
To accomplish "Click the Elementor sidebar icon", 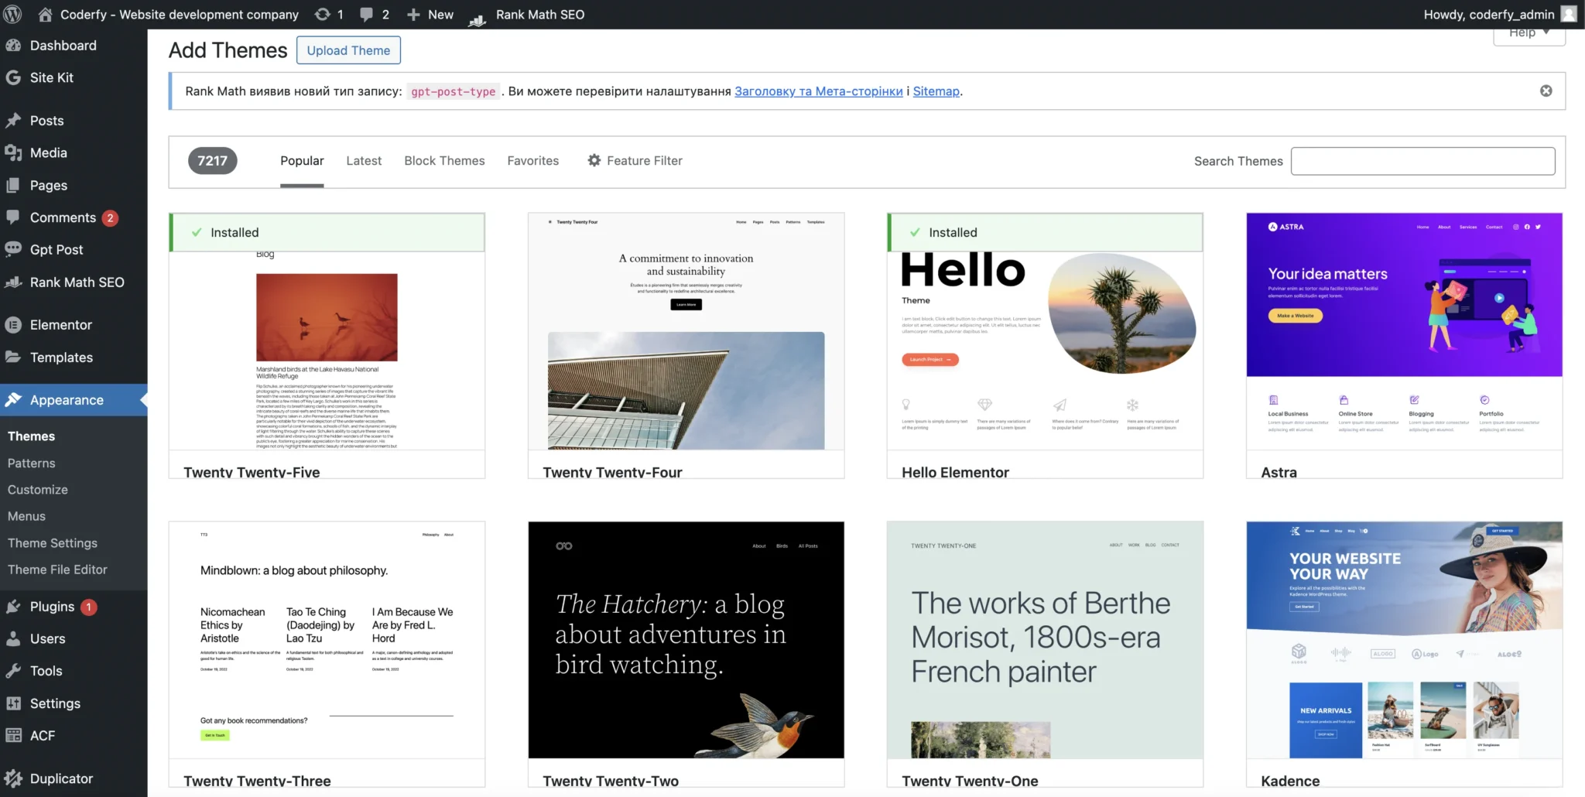I will coord(13,325).
